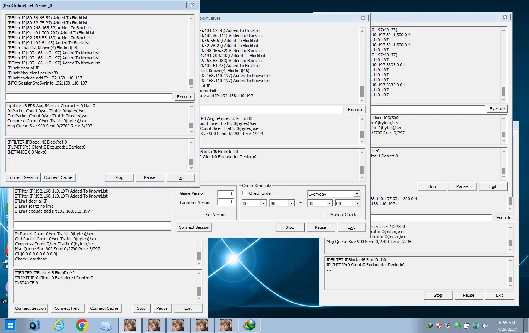Click Connect Session in LoginServer

(194, 227)
